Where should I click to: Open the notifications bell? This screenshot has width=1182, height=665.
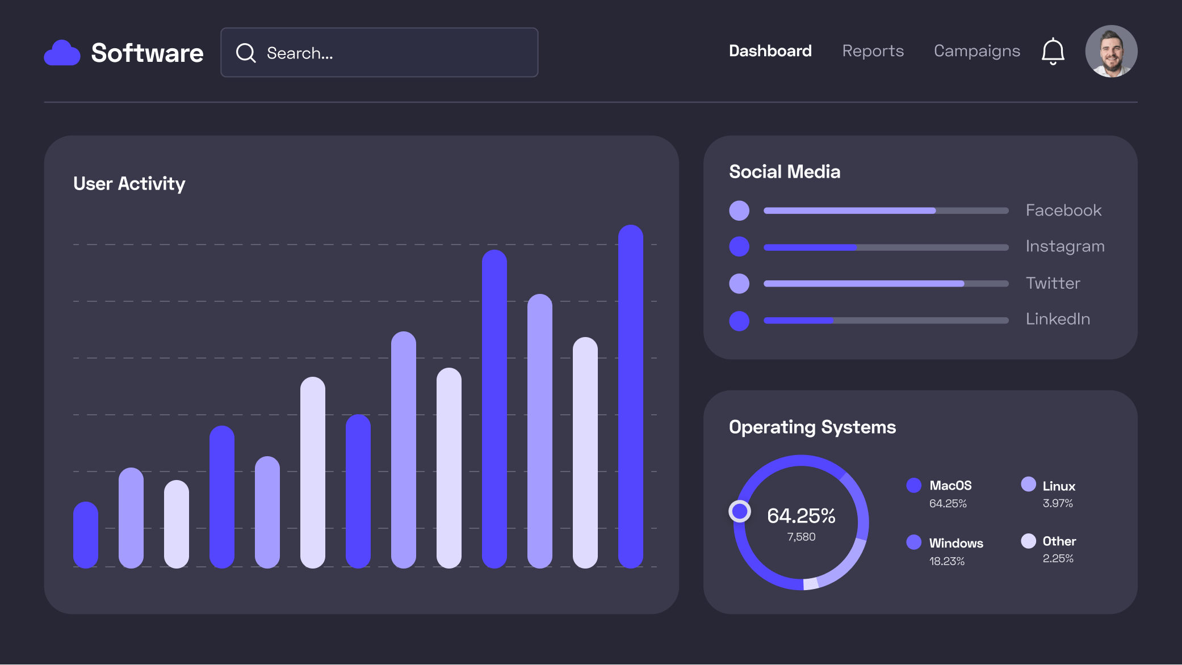pyautogui.click(x=1054, y=51)
